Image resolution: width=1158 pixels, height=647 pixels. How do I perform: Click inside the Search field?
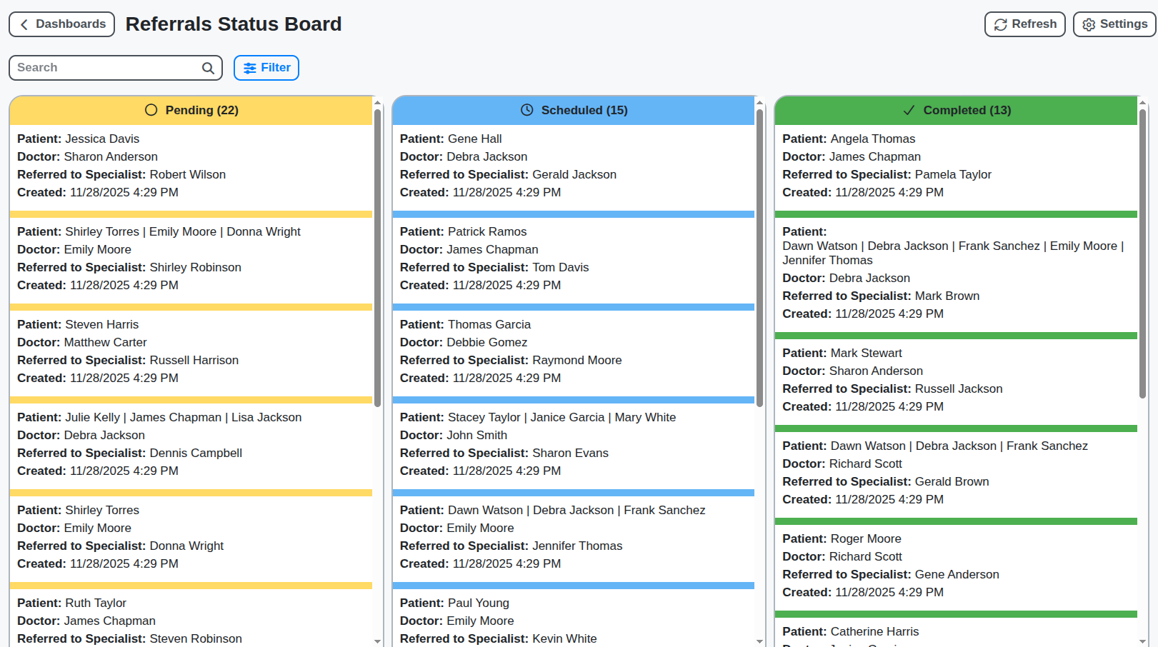(100, 67)
